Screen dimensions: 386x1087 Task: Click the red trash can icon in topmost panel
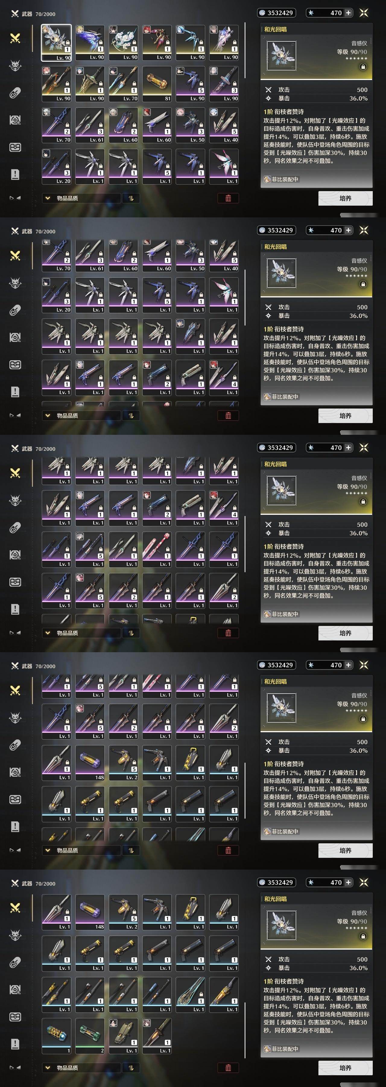click(x=228, y=198)
